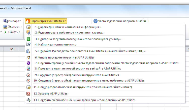This screenshot has width=189, height=110.
Task: Click the user guide magnifier icon of item 5
Action: tap(28, 51)
